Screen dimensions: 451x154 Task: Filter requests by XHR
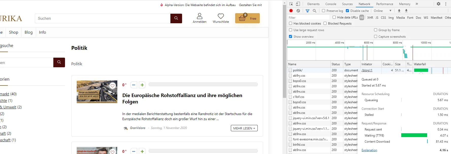click(370, 17)
